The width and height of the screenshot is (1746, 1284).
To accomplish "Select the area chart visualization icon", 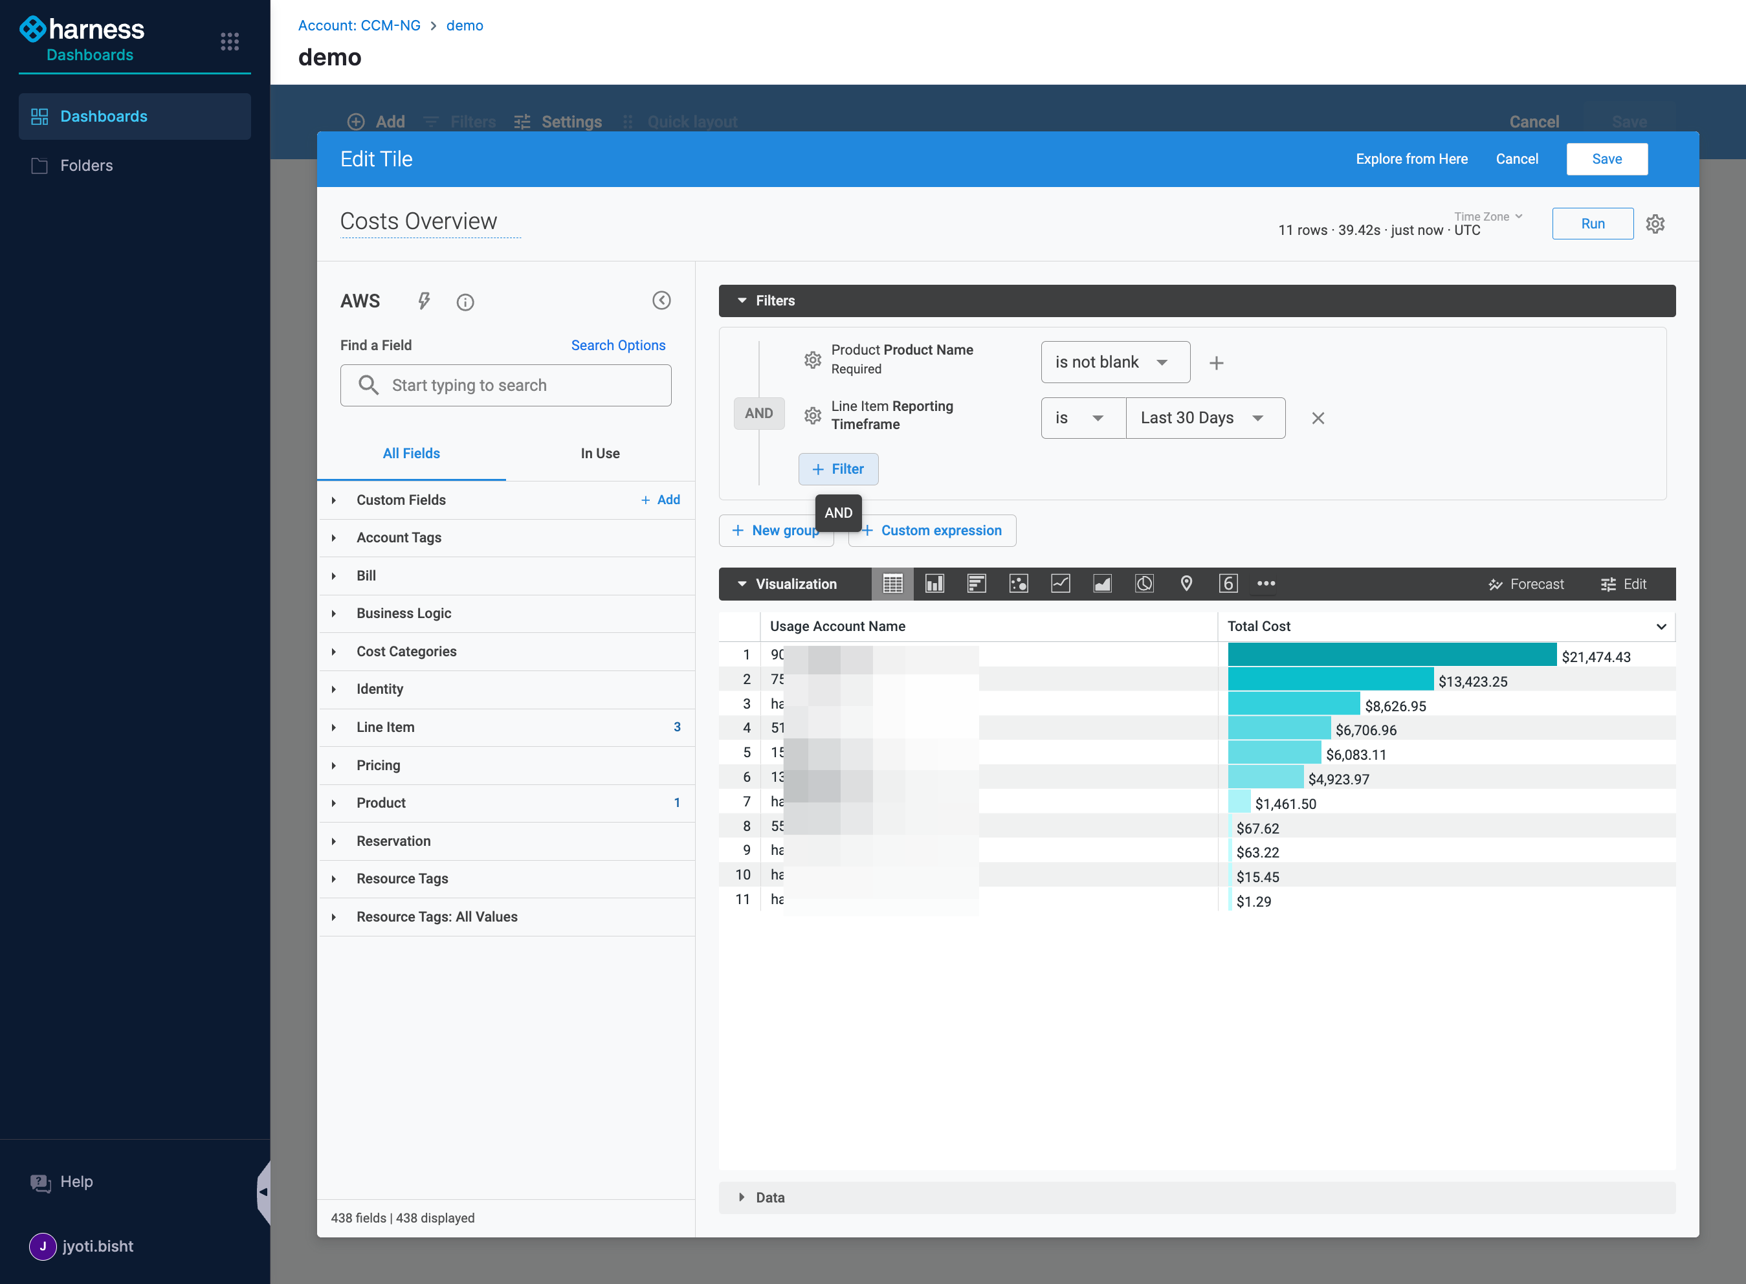I will point(1103,584).
